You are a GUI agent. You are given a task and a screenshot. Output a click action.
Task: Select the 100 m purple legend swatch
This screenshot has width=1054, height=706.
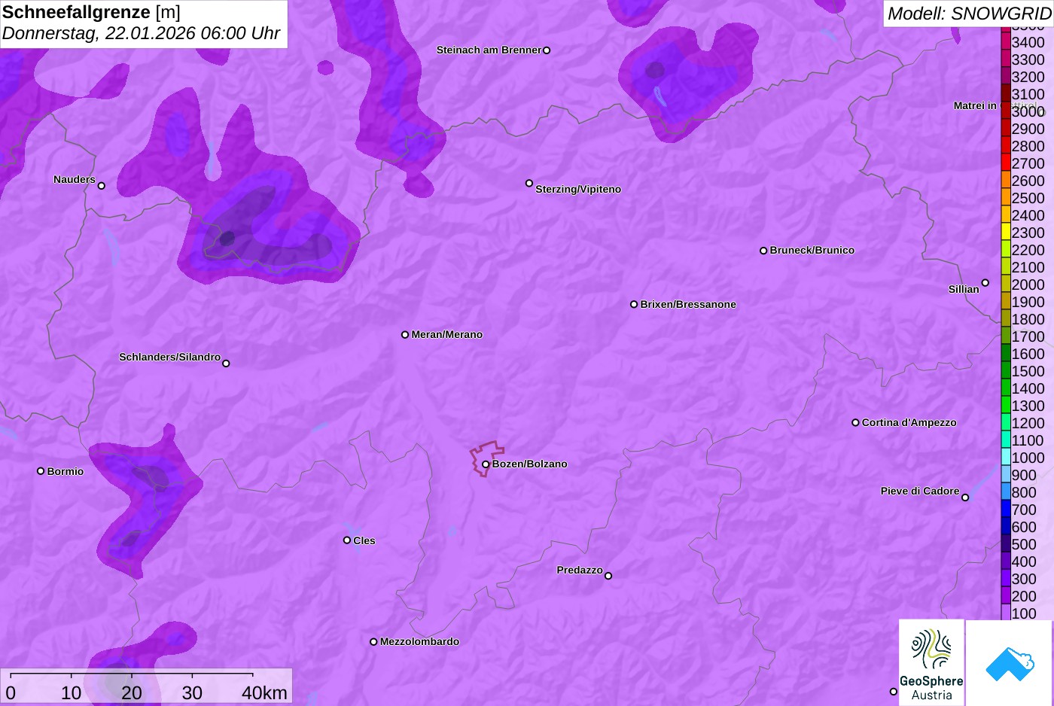pos(1006,613)
